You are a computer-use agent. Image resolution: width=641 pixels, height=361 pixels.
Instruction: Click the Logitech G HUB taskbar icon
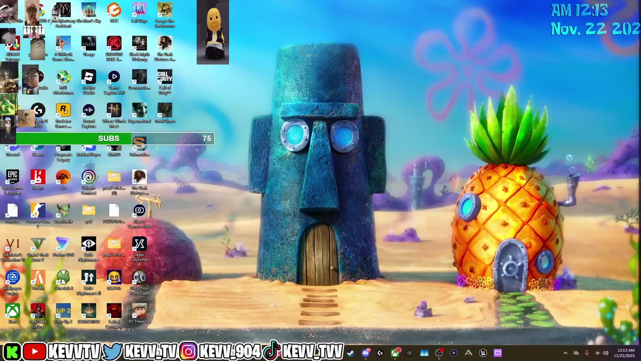[x=380, y=353]
